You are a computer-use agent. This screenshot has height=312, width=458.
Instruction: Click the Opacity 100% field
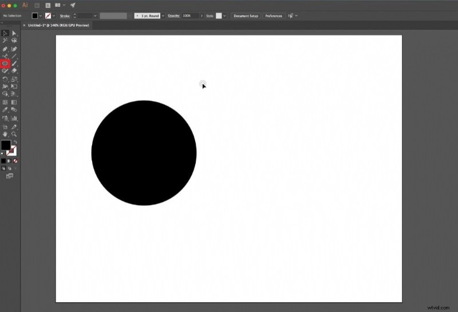[190, 16]
